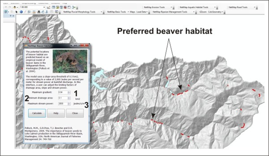Adjust Maximum stream power stepper
The height and width of the screenshot is (156, 269).
[x=69, y=104]
